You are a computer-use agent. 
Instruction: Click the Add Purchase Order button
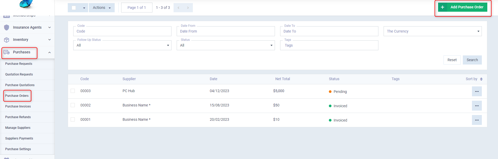463,7
